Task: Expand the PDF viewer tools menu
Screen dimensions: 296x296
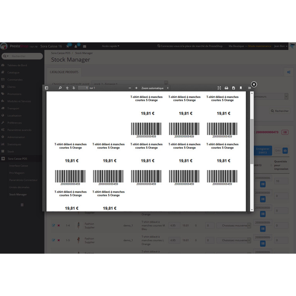Action: 249,88
